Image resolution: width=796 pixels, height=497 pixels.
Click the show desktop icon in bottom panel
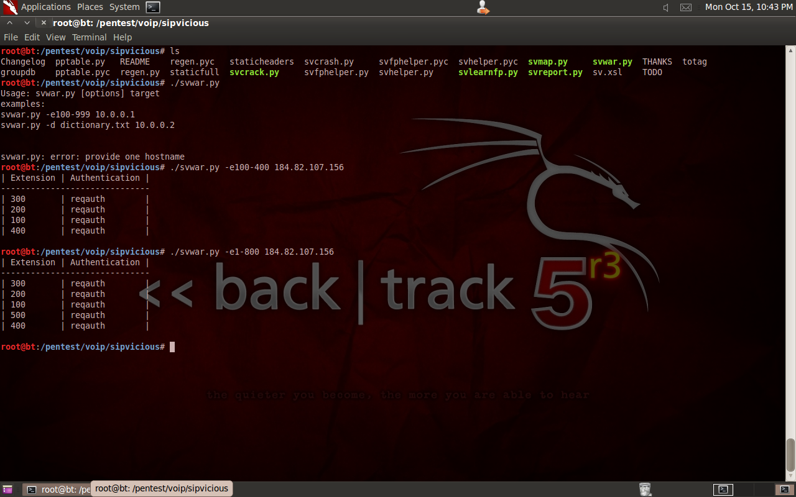[x=7, y=490]
